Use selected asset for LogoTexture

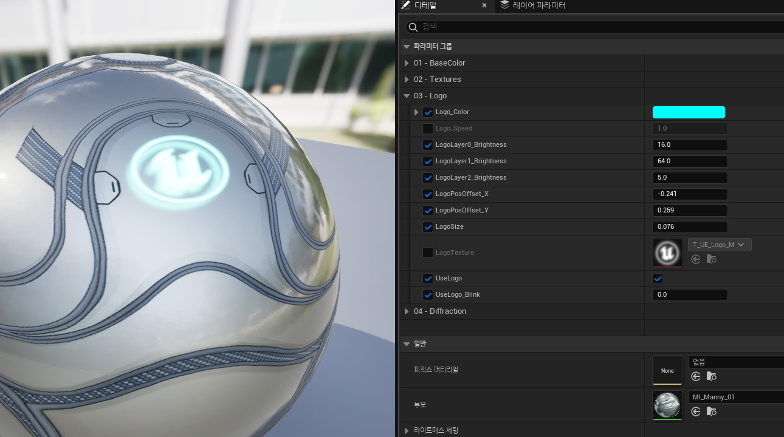pyautogui.click(x=696, y=259)
